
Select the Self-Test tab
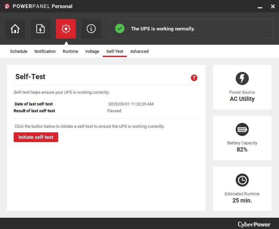point(115,51)
